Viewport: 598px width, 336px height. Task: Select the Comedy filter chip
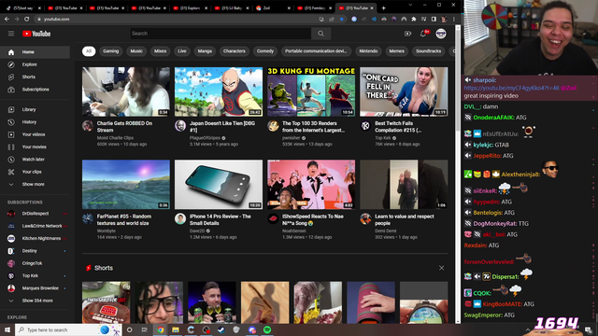pos(265,51)
